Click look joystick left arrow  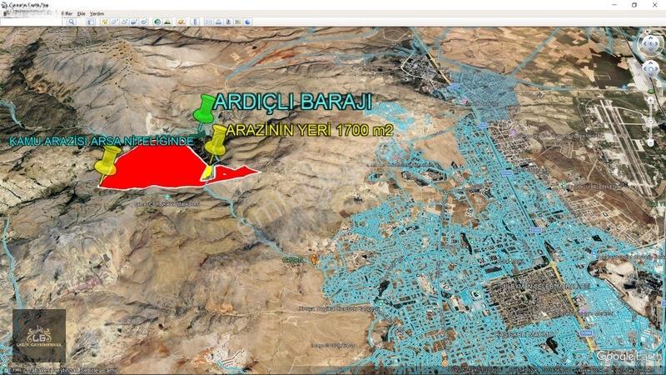(644, 43)
